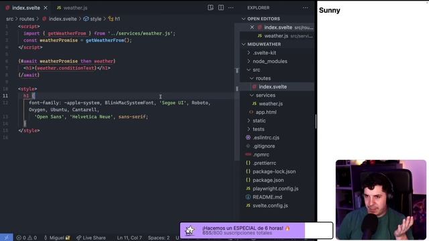This screenshot has height=241, width=429.
Task: Open Explorer views and more actions
Action: (305, 7)
